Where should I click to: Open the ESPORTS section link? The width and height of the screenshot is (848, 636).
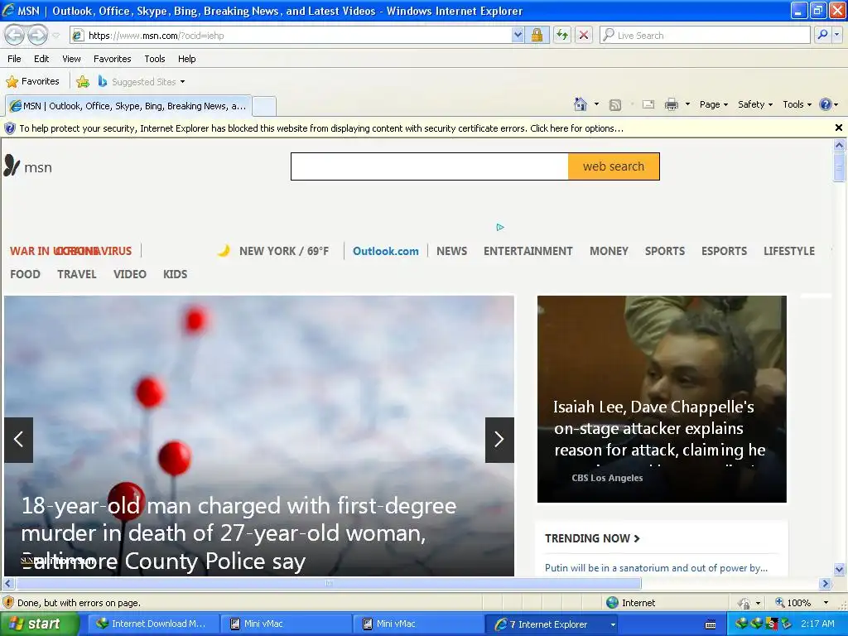pyautogui.click(x=724, y=251)
